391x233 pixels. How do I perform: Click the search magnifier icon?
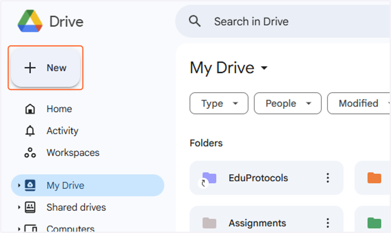point(195,21)
